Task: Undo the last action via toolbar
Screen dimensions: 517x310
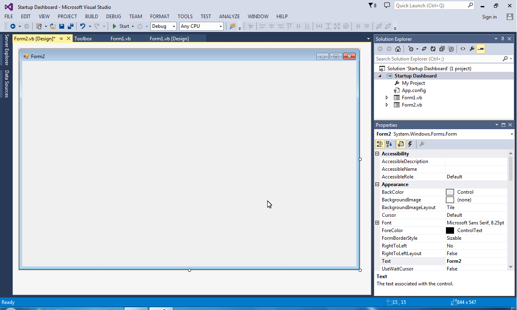Action: tap(83, 26)
